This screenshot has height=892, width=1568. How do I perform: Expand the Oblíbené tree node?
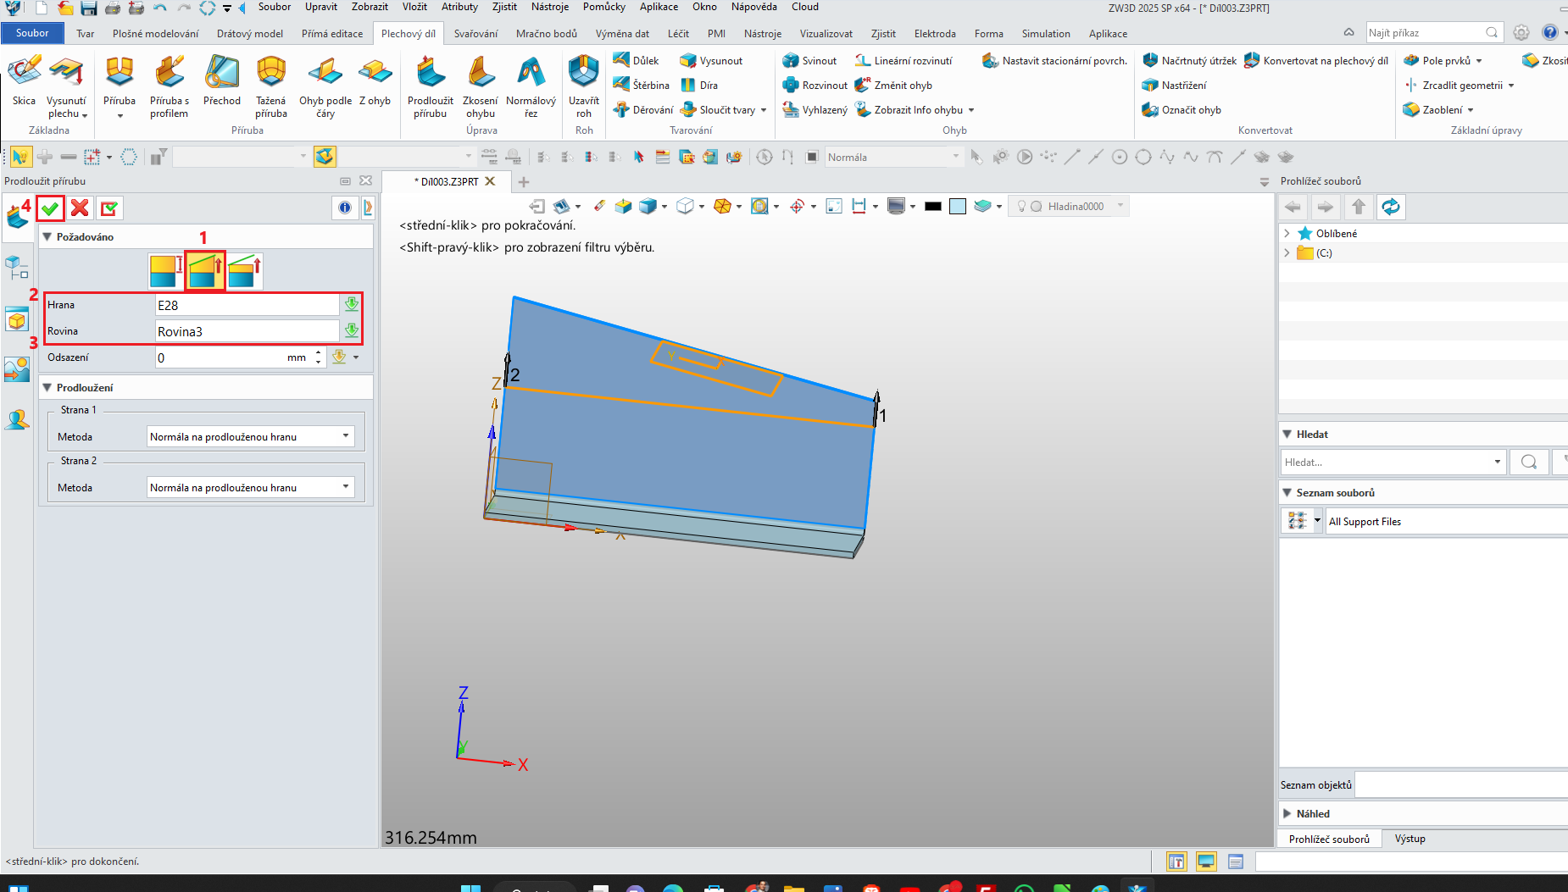pos(1287,233)
